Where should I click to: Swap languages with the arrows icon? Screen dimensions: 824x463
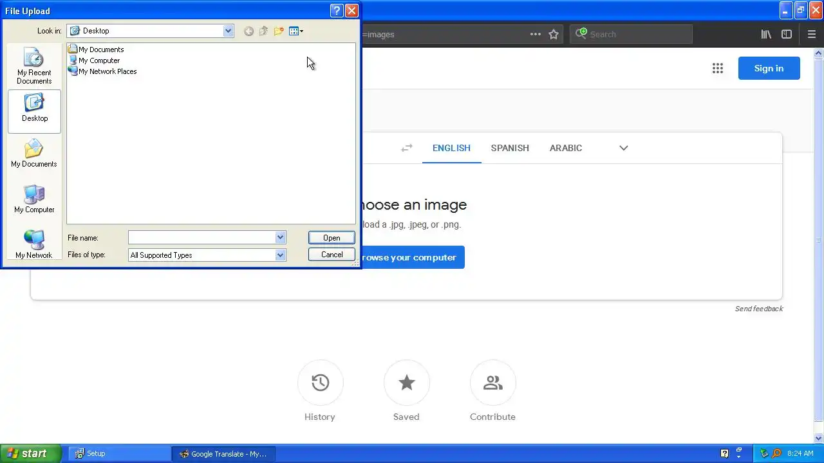click(x=406, y=148)
